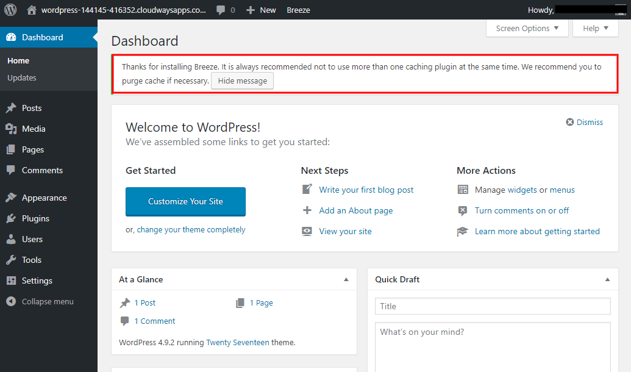Expand the Help dropdown tab

[x=596, y=28]
